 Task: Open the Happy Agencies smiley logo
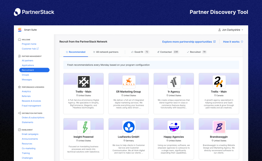coord(174,127)
